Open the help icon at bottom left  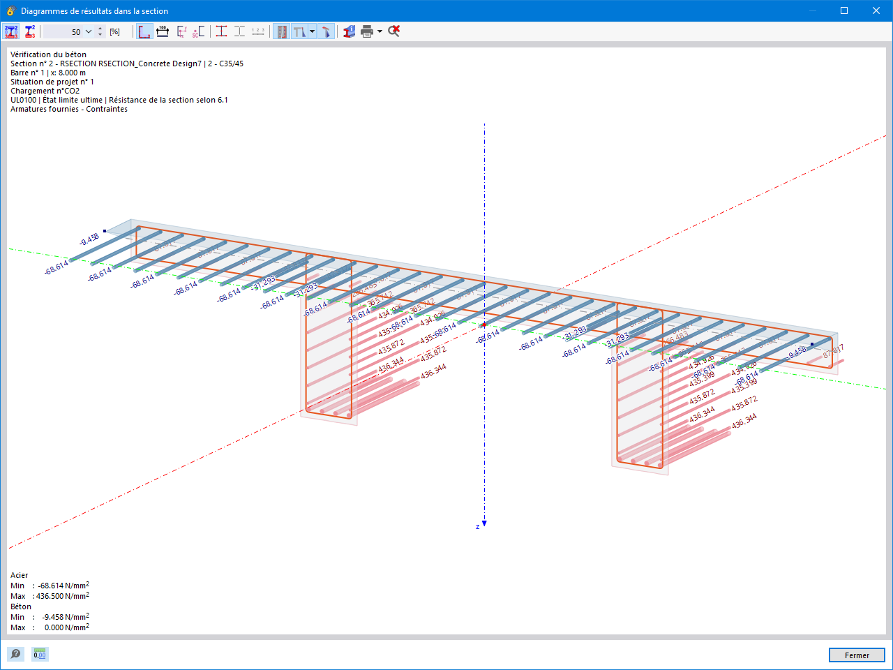[15, 654]
